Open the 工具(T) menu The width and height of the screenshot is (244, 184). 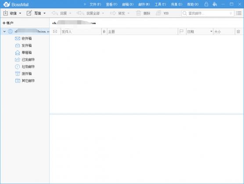161,4
